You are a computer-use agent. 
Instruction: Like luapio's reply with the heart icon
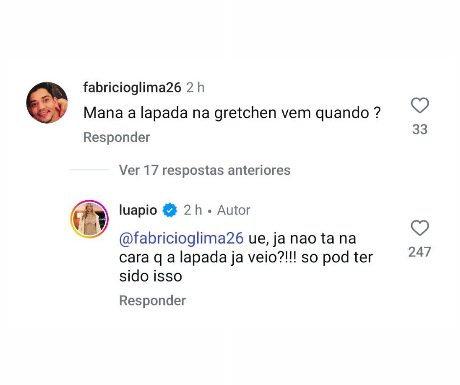pyautogui.click(x=419, y=228)
